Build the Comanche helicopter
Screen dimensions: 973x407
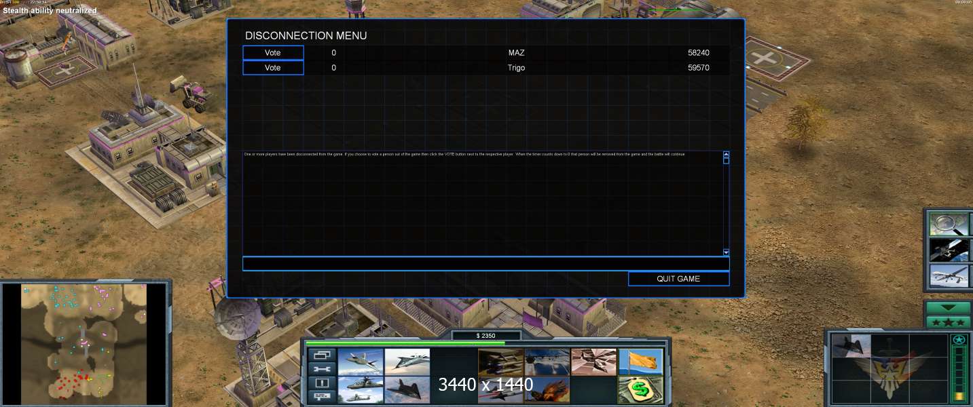(361, 390)
